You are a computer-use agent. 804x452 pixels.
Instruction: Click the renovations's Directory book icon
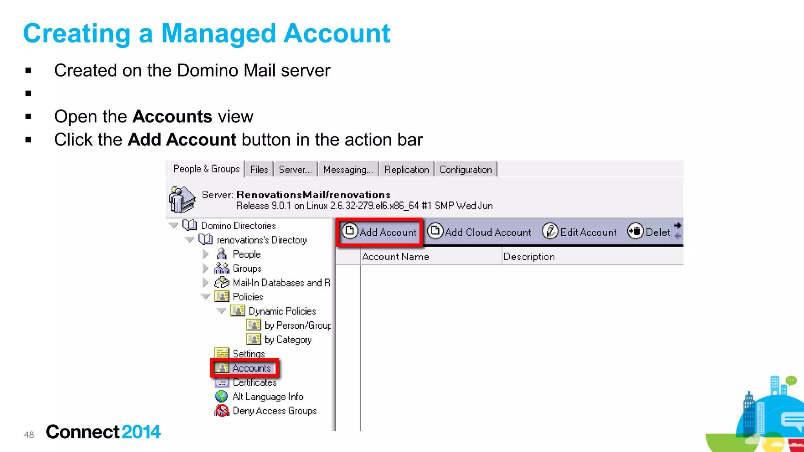pos(205,239)
